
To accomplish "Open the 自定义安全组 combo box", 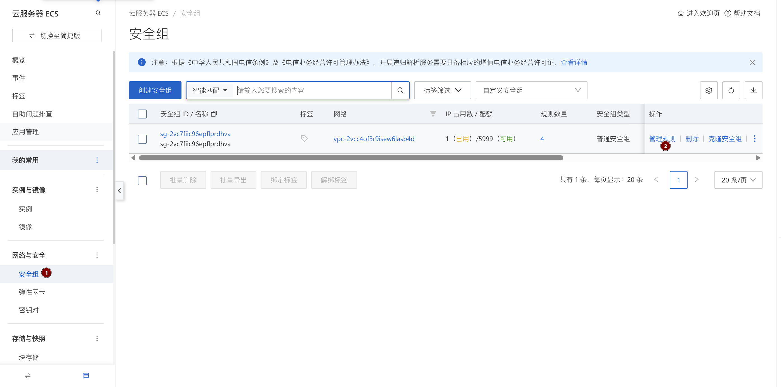I will coord(531,90).
